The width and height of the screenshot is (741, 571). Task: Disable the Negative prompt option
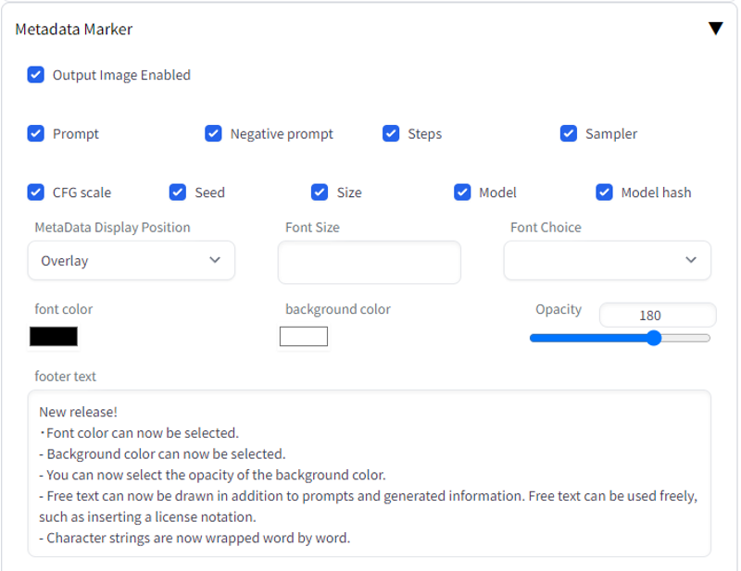pyautogui.click(x=214, y=133)
